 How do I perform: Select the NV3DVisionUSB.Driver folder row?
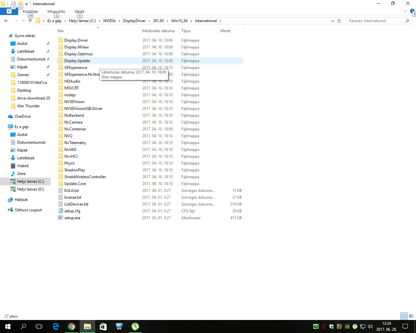[x=150, y=109]
